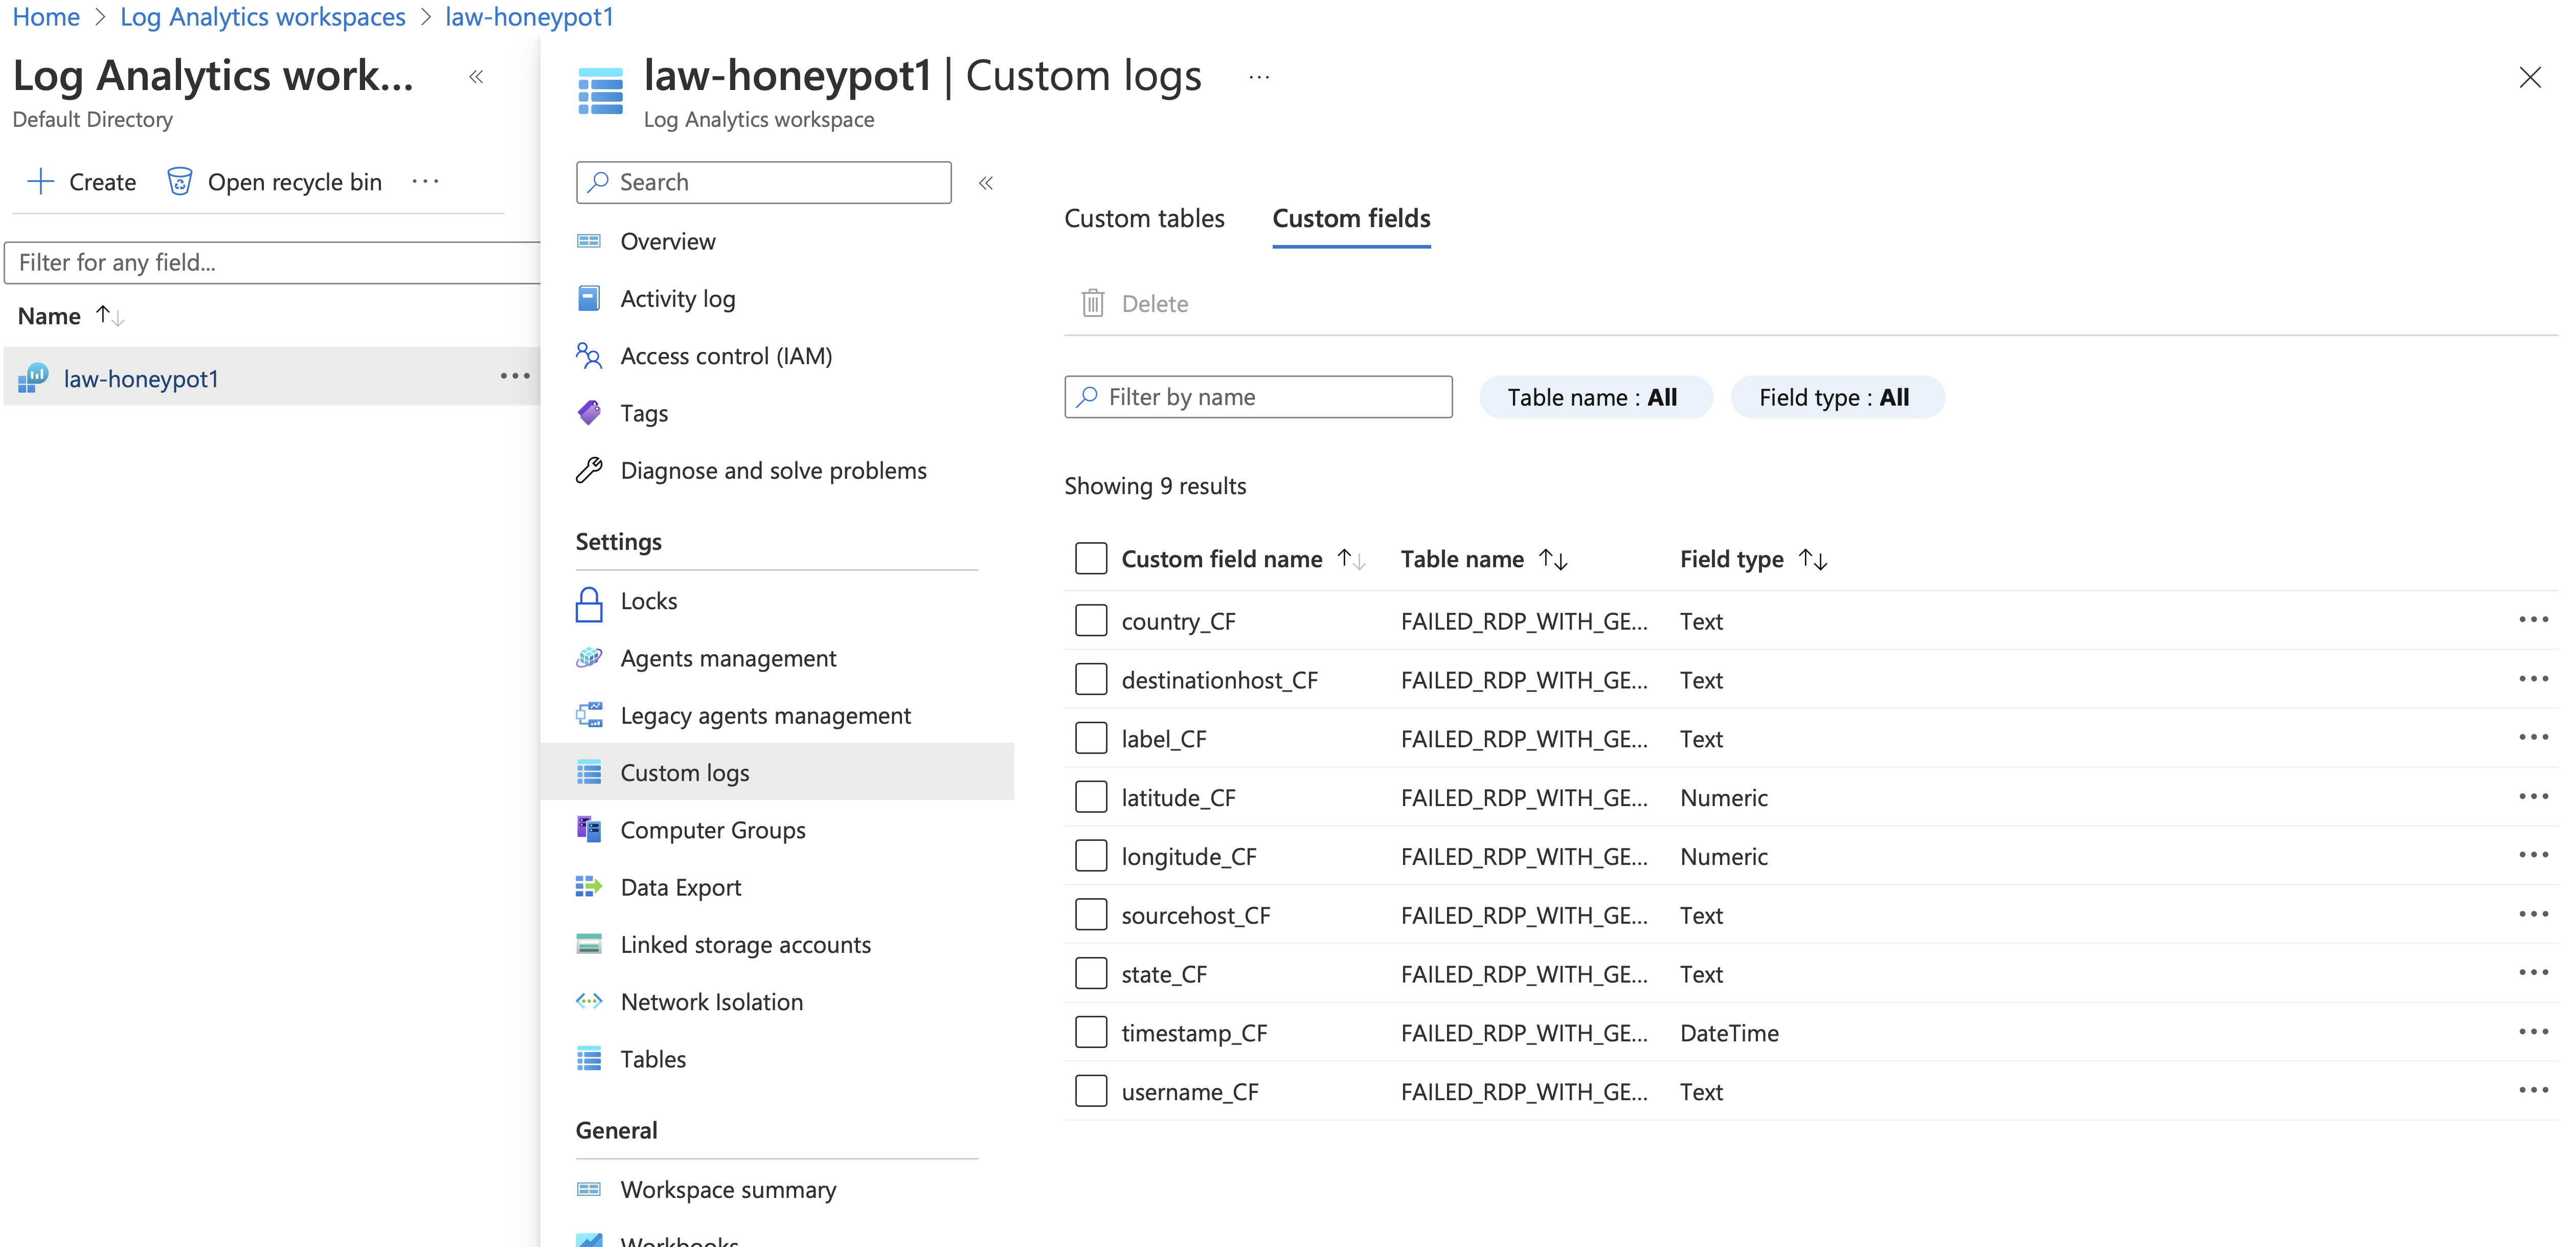The image size is (2576, 1247).
Task: Click the Delete trash can icon
Action: pos(1092,303)
